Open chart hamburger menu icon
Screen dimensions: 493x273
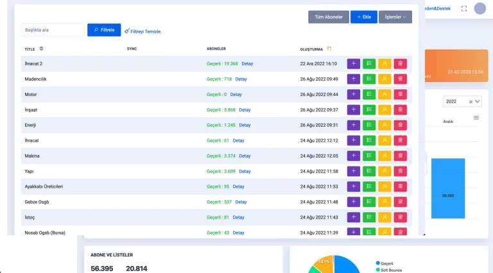click(476, 117)
